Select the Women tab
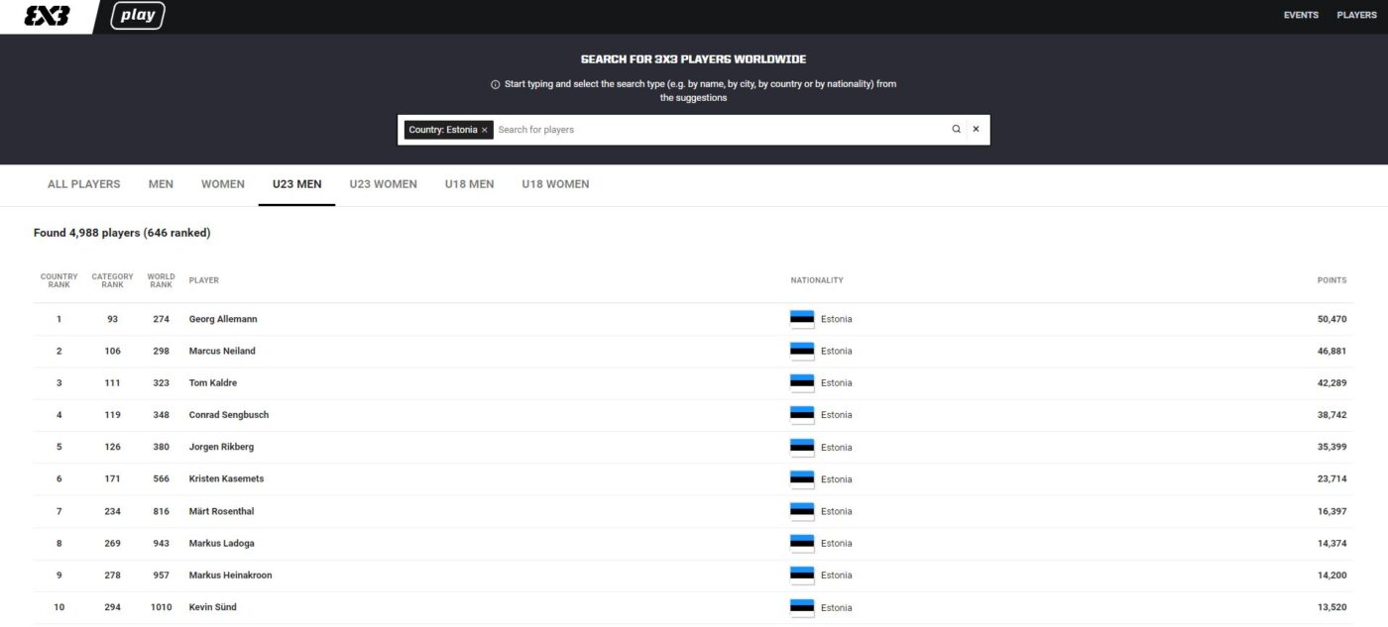 pos(223,184)
